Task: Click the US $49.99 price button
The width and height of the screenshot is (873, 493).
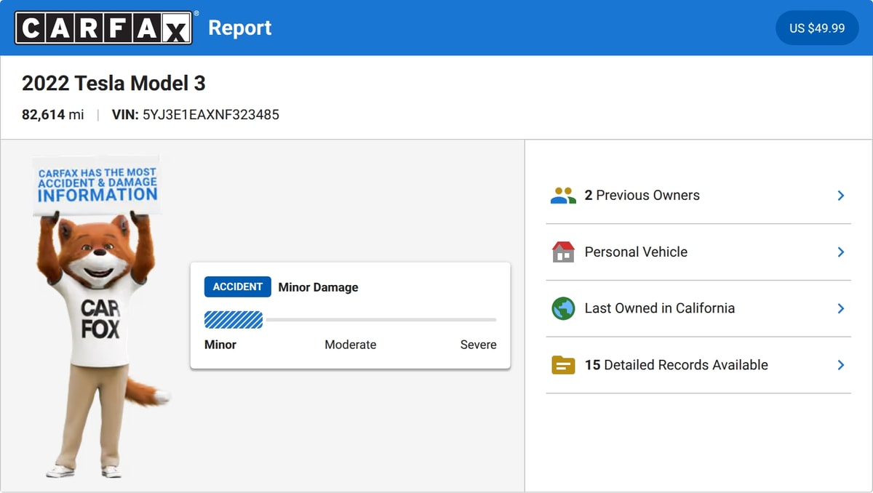Action: tap(817, 28)
